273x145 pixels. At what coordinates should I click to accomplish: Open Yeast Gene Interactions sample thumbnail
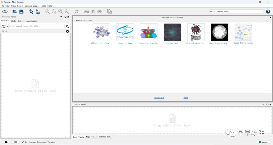(220, 32)
